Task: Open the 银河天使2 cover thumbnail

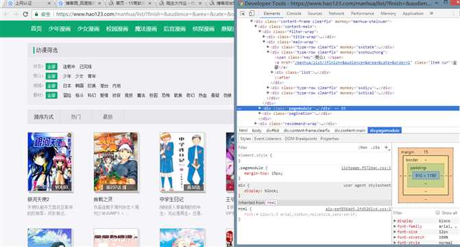Action: pos(50,162)
